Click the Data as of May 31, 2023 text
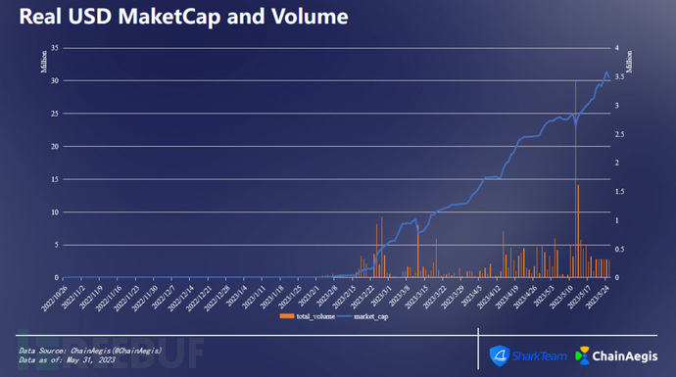 pyautogui.click(x=67, y=359)
